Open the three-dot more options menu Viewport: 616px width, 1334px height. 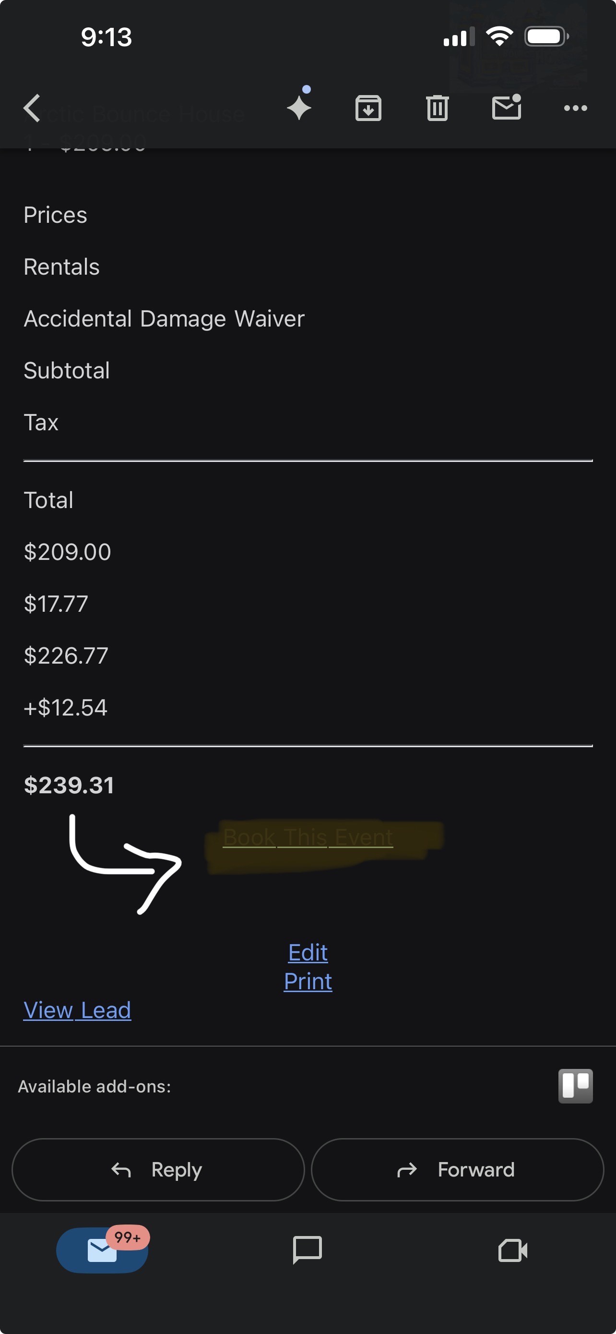(575, 108)
